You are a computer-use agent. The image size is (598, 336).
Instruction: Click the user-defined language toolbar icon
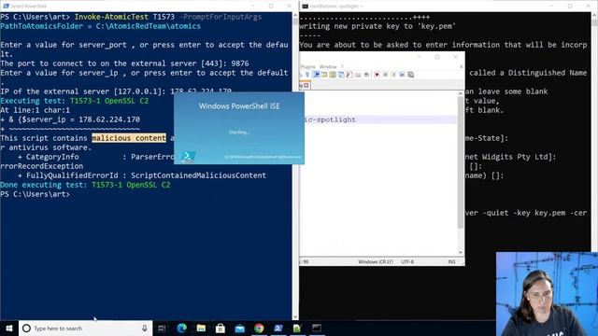tap(324, 75)
